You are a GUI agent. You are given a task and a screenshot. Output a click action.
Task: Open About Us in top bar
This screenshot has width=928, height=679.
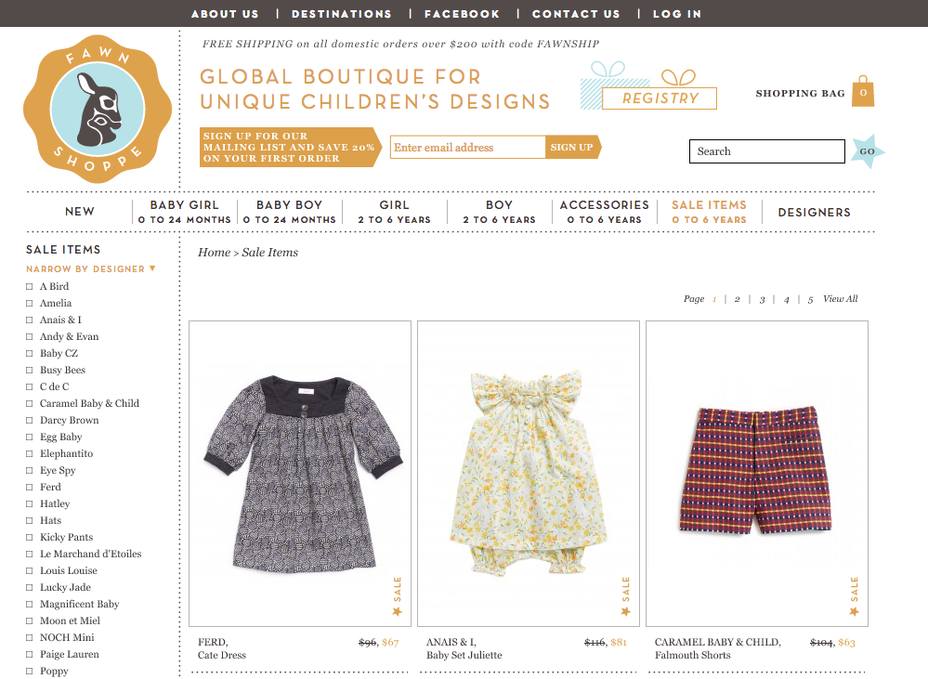coord(225,14)
